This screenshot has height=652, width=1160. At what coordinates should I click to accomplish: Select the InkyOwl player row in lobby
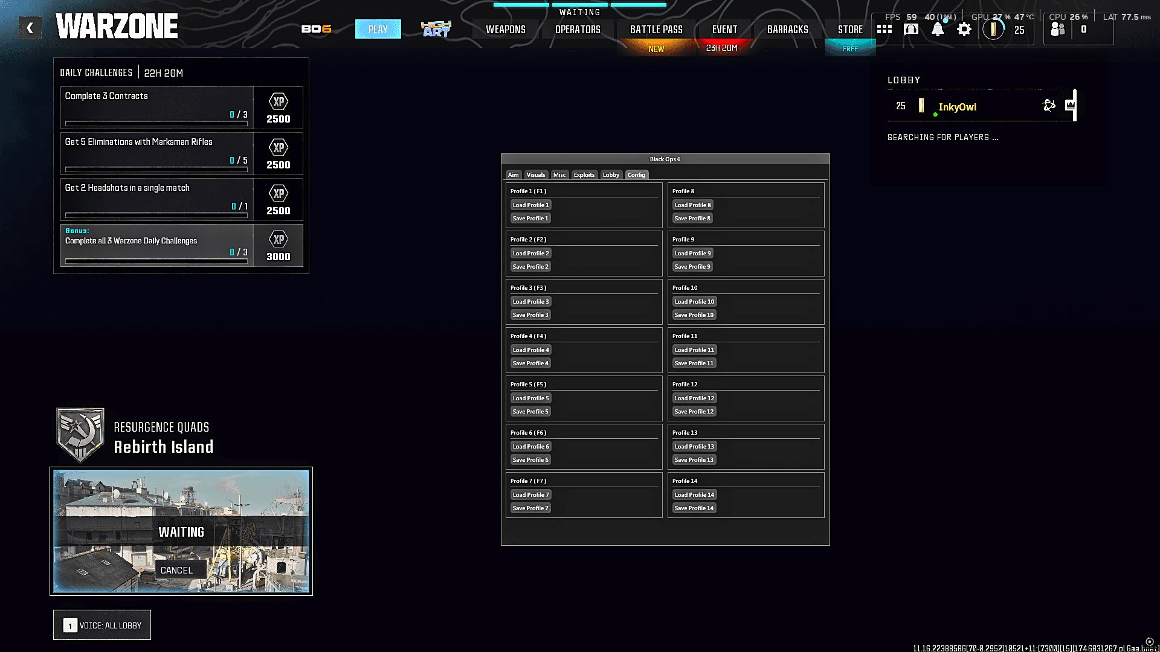[981, 106]
